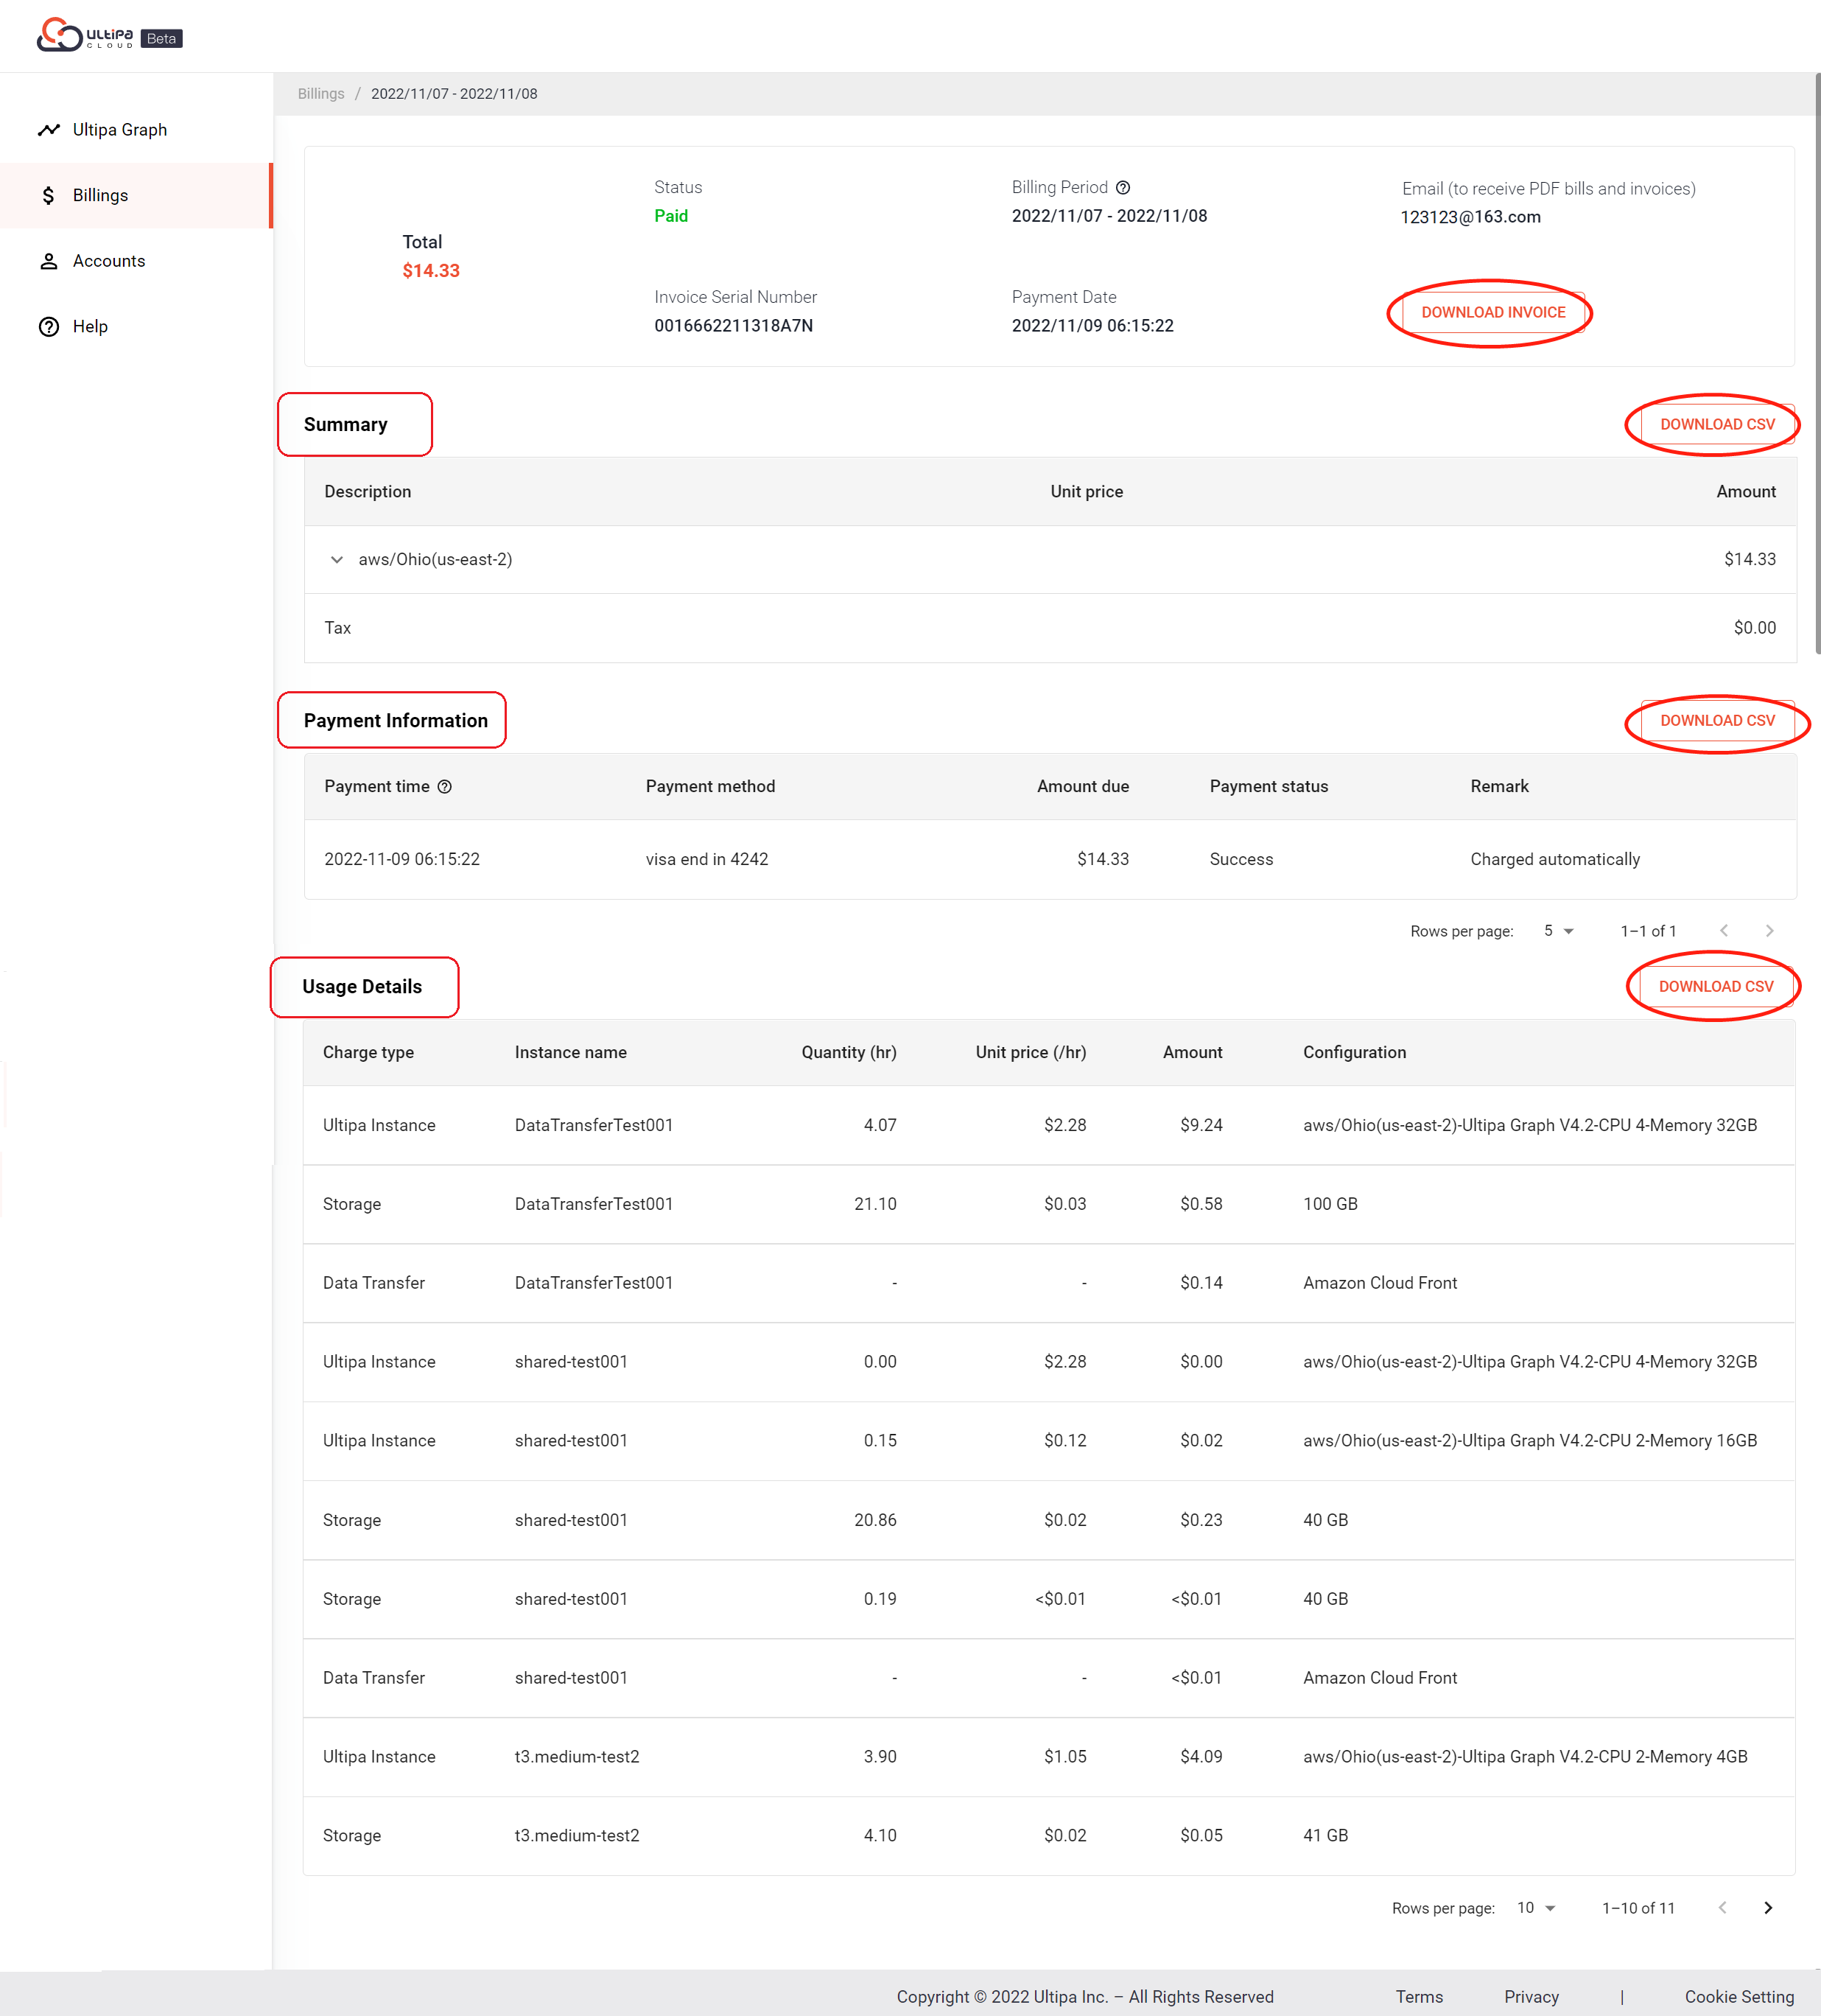
Task: Open Cookie Setting in footer
Action: point(1739,1997)
